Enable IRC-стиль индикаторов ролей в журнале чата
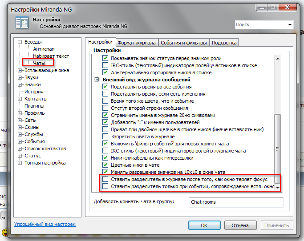 [x=105, y=151]
